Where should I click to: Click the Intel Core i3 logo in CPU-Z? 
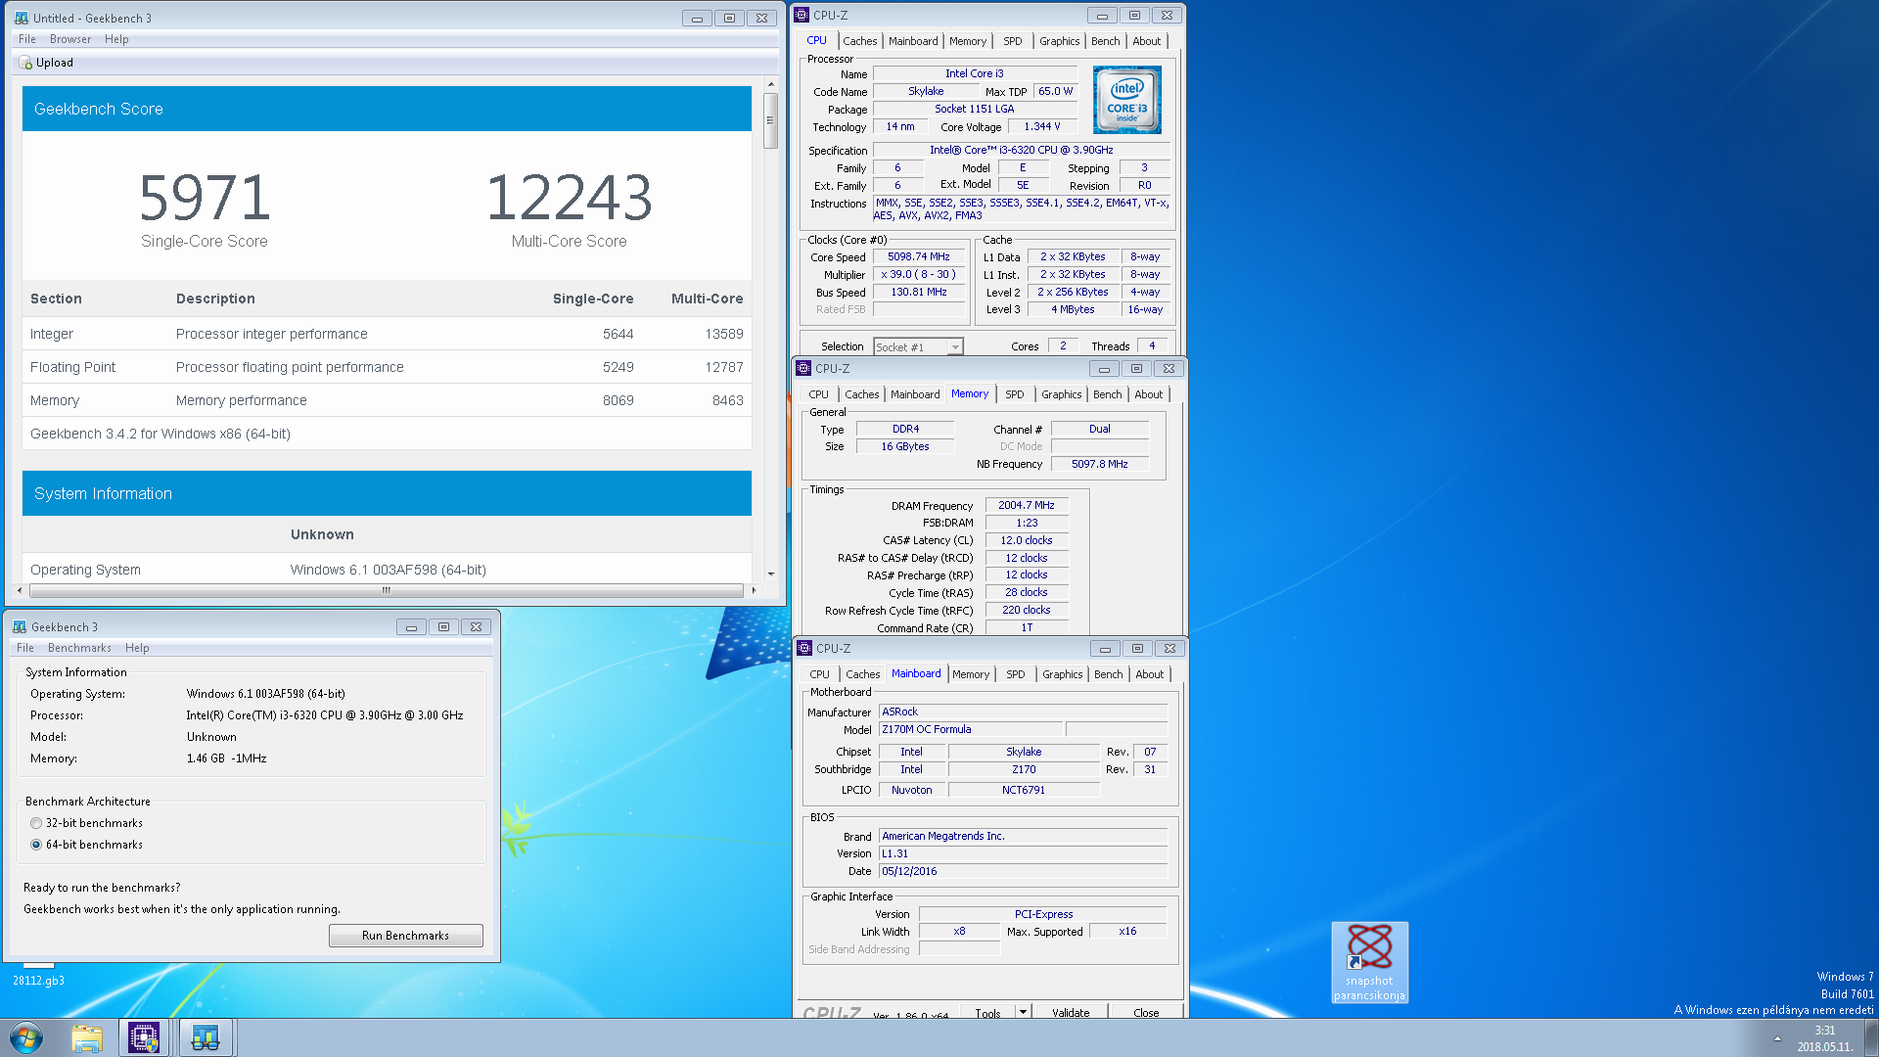(x=1127, y=100)
